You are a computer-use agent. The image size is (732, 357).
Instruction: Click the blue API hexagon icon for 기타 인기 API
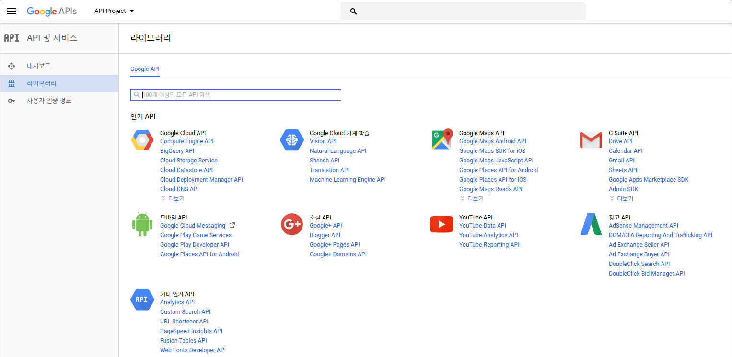click(142, 300)
